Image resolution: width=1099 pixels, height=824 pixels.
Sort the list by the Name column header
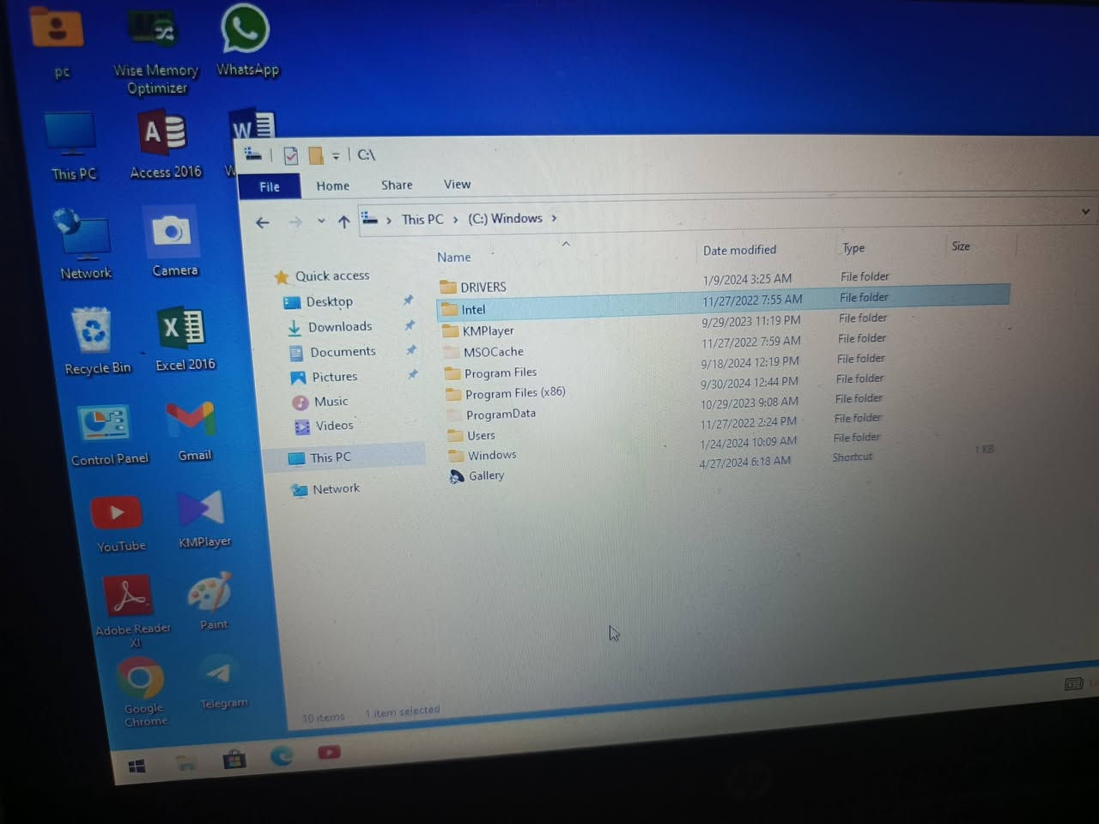pos(453,257)
